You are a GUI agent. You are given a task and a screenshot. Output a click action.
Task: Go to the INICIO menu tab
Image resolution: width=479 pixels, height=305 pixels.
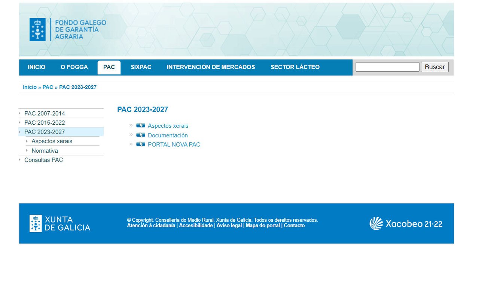click(x=36, y=67)
